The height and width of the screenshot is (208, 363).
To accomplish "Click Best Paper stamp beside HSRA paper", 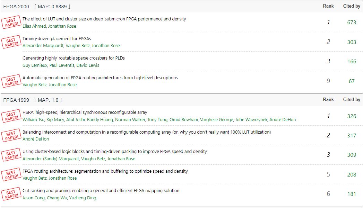I will click(11, 116).
